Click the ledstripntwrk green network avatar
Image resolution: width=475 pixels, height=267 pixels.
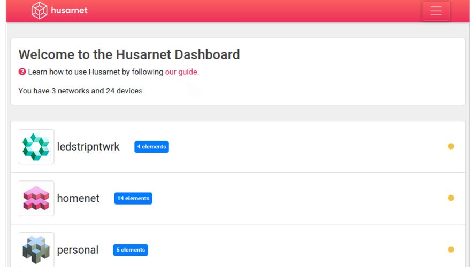[36, 147]
